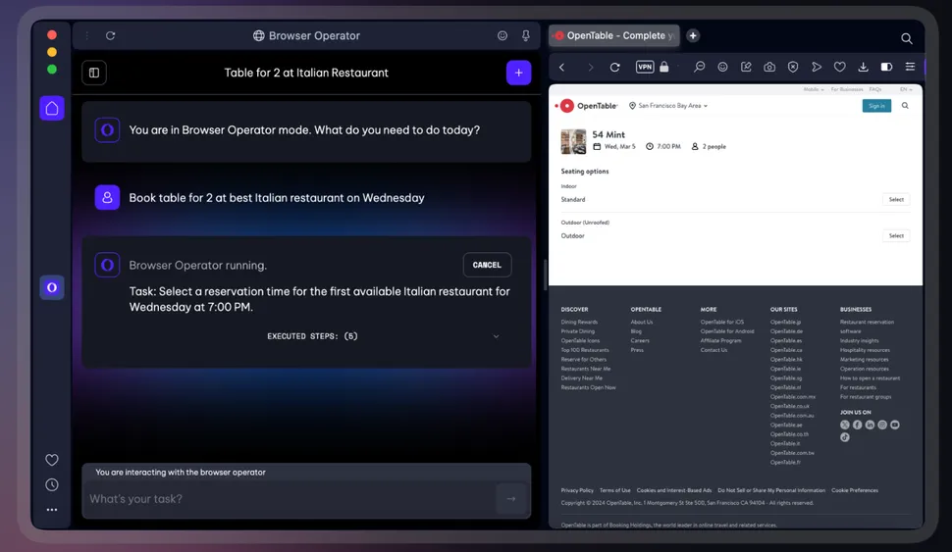Click the VPN badge in the address bar
This screenshot has height=552, width=952.
click(x=645, y=67)
